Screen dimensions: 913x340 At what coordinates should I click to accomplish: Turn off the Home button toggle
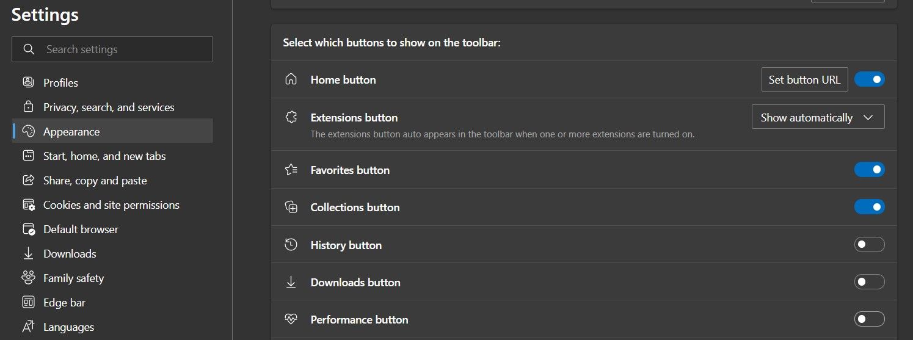click(869, 79)
